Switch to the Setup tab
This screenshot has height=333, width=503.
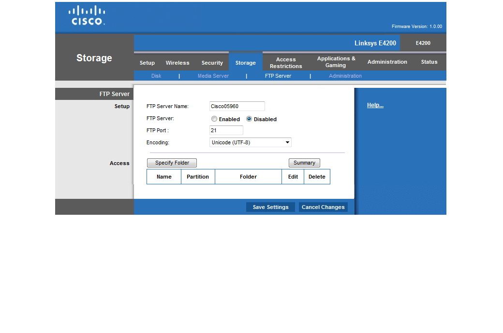(147, 63)
